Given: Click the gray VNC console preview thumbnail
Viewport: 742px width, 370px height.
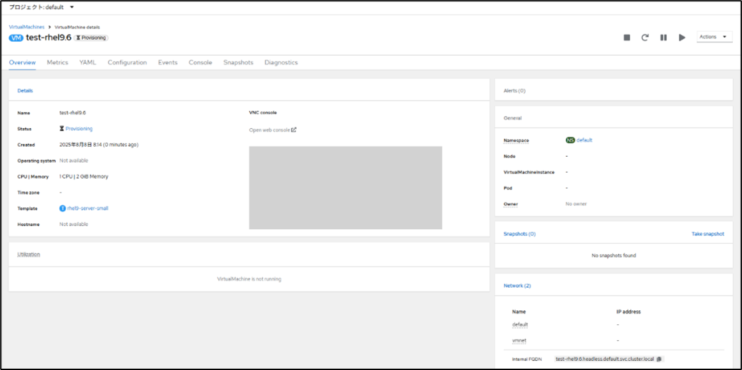Looking at the screenshot, I should 345,187.
